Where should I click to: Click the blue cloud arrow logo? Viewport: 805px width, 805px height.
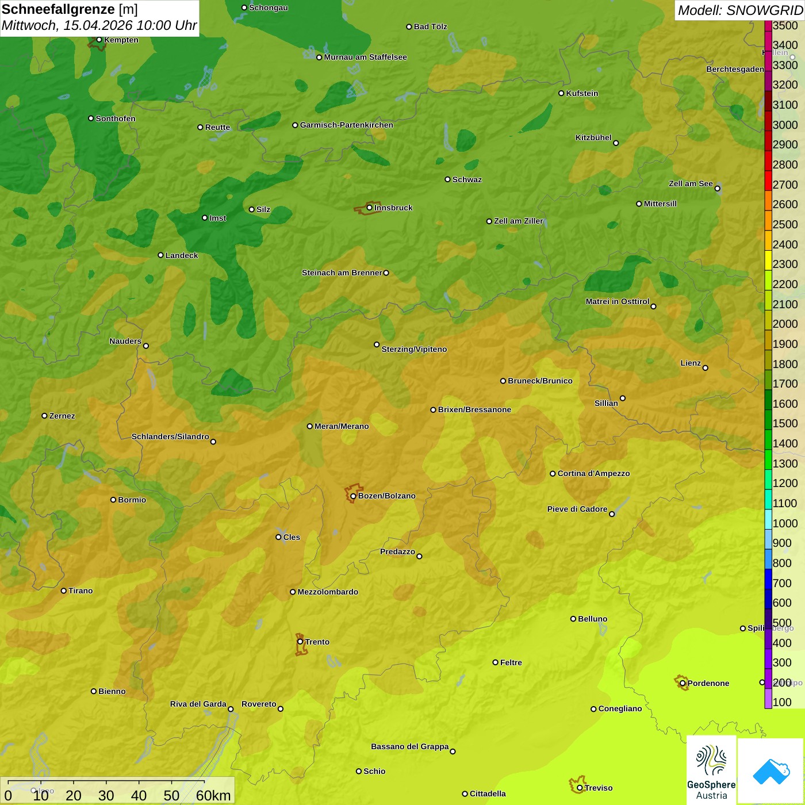pyautogui.click(x=771, y=772)
